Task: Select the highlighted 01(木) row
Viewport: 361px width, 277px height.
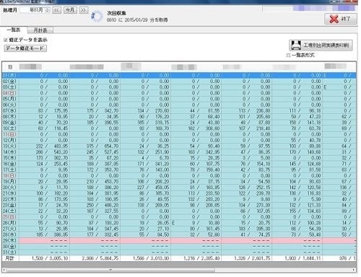Action: coord(179,75)
